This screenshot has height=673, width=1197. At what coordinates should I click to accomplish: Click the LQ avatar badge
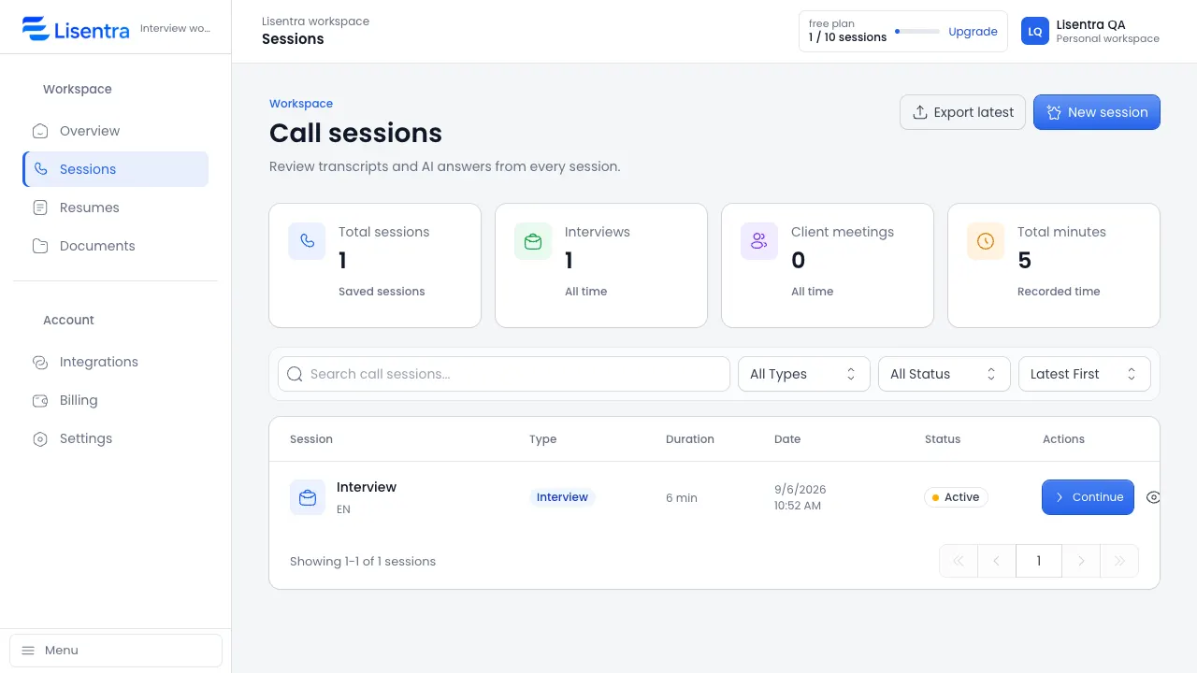pyautogui.click(x=1035, y=31)
